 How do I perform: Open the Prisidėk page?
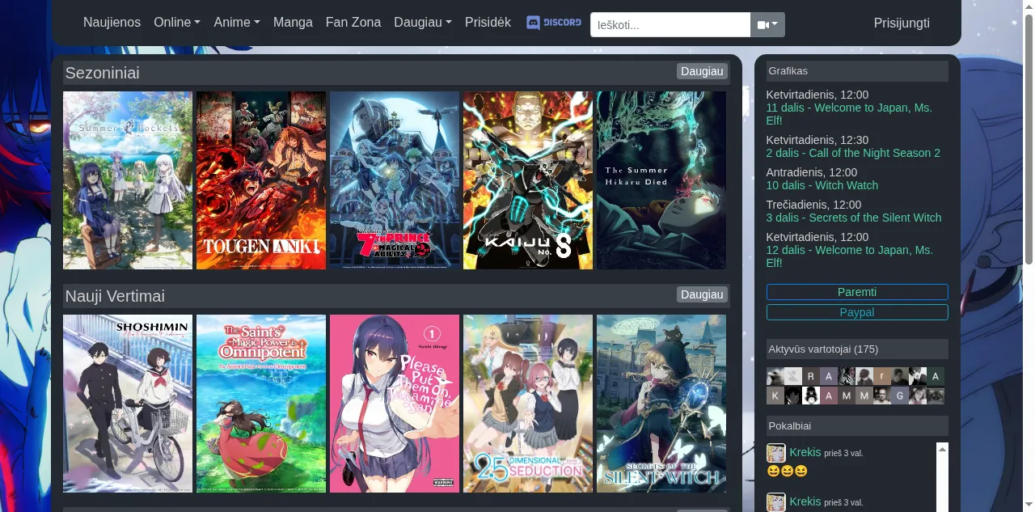(488, 23)
